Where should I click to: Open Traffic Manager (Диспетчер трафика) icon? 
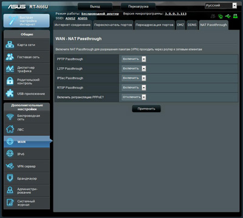pos(10,69)
